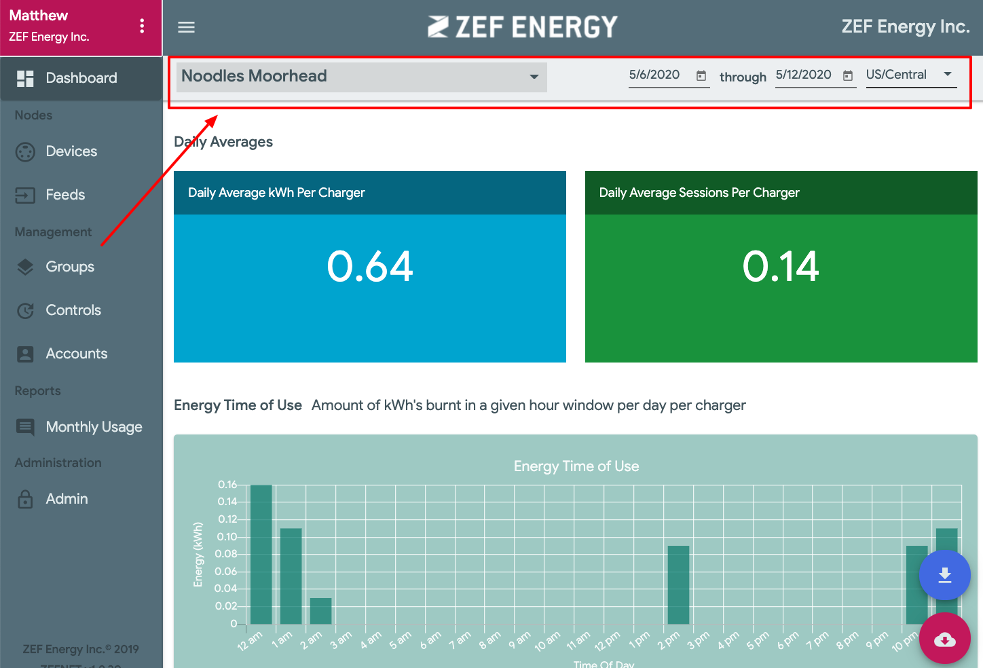Viewport: 983px width, 668px height.
Task: Click the Dashboard grid icon
Action: click(25, 78)
